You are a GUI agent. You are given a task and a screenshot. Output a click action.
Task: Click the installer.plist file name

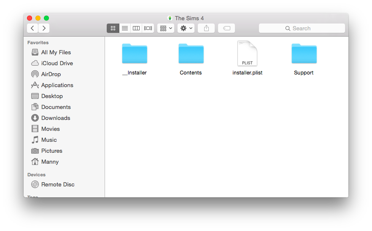pos(248,73)
